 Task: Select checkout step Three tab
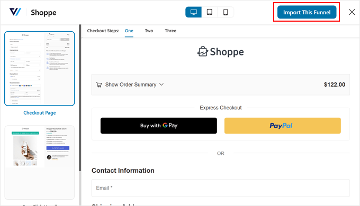coord(170,31)
